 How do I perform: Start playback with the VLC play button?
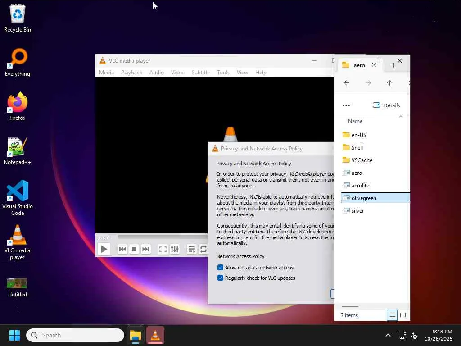[104, 249]
